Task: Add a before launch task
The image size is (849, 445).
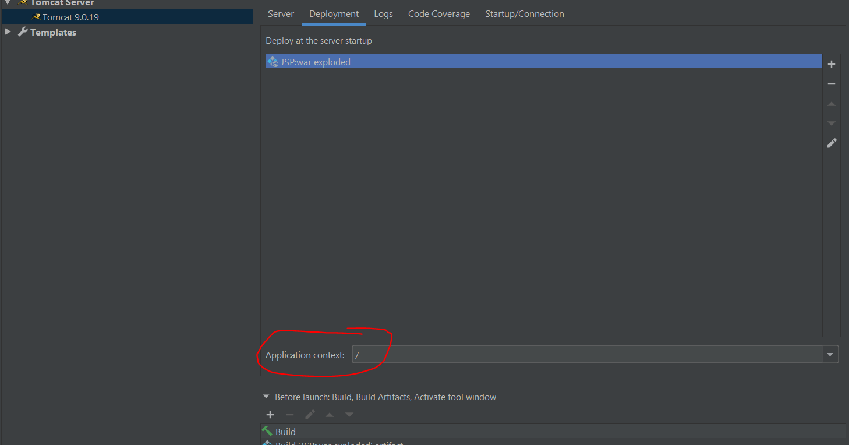Action: tap(270, 415)
